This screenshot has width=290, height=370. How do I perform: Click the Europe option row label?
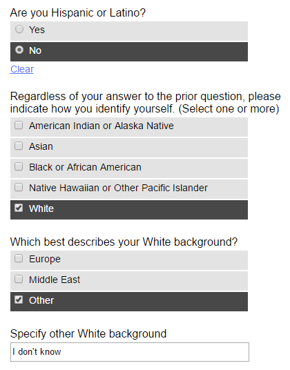(x=45, y=259)
